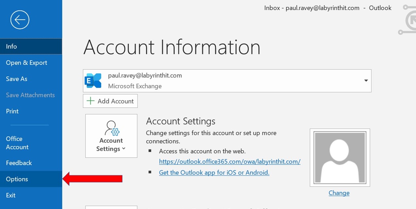Open the Account Settings dropdown button
The height and width of the screenshot is (209, 416).
click(111, 136)
